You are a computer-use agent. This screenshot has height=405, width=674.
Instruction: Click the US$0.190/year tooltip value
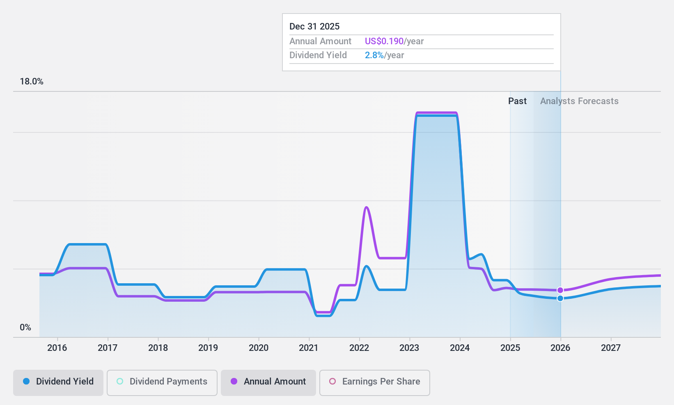tap(394, 41)
